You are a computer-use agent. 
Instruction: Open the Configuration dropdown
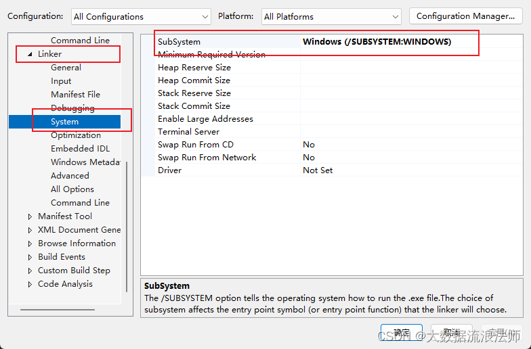[x=141, y=16]
